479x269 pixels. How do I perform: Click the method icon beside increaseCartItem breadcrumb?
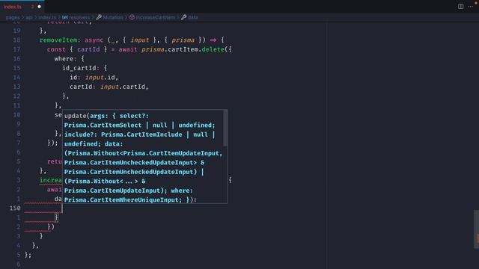tap(132, 17)
